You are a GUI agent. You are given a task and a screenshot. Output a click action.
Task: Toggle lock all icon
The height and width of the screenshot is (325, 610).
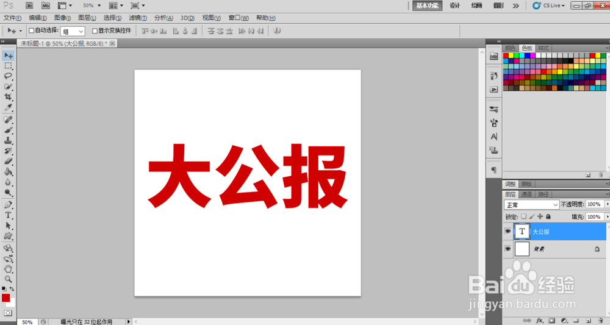pos(548,216)
